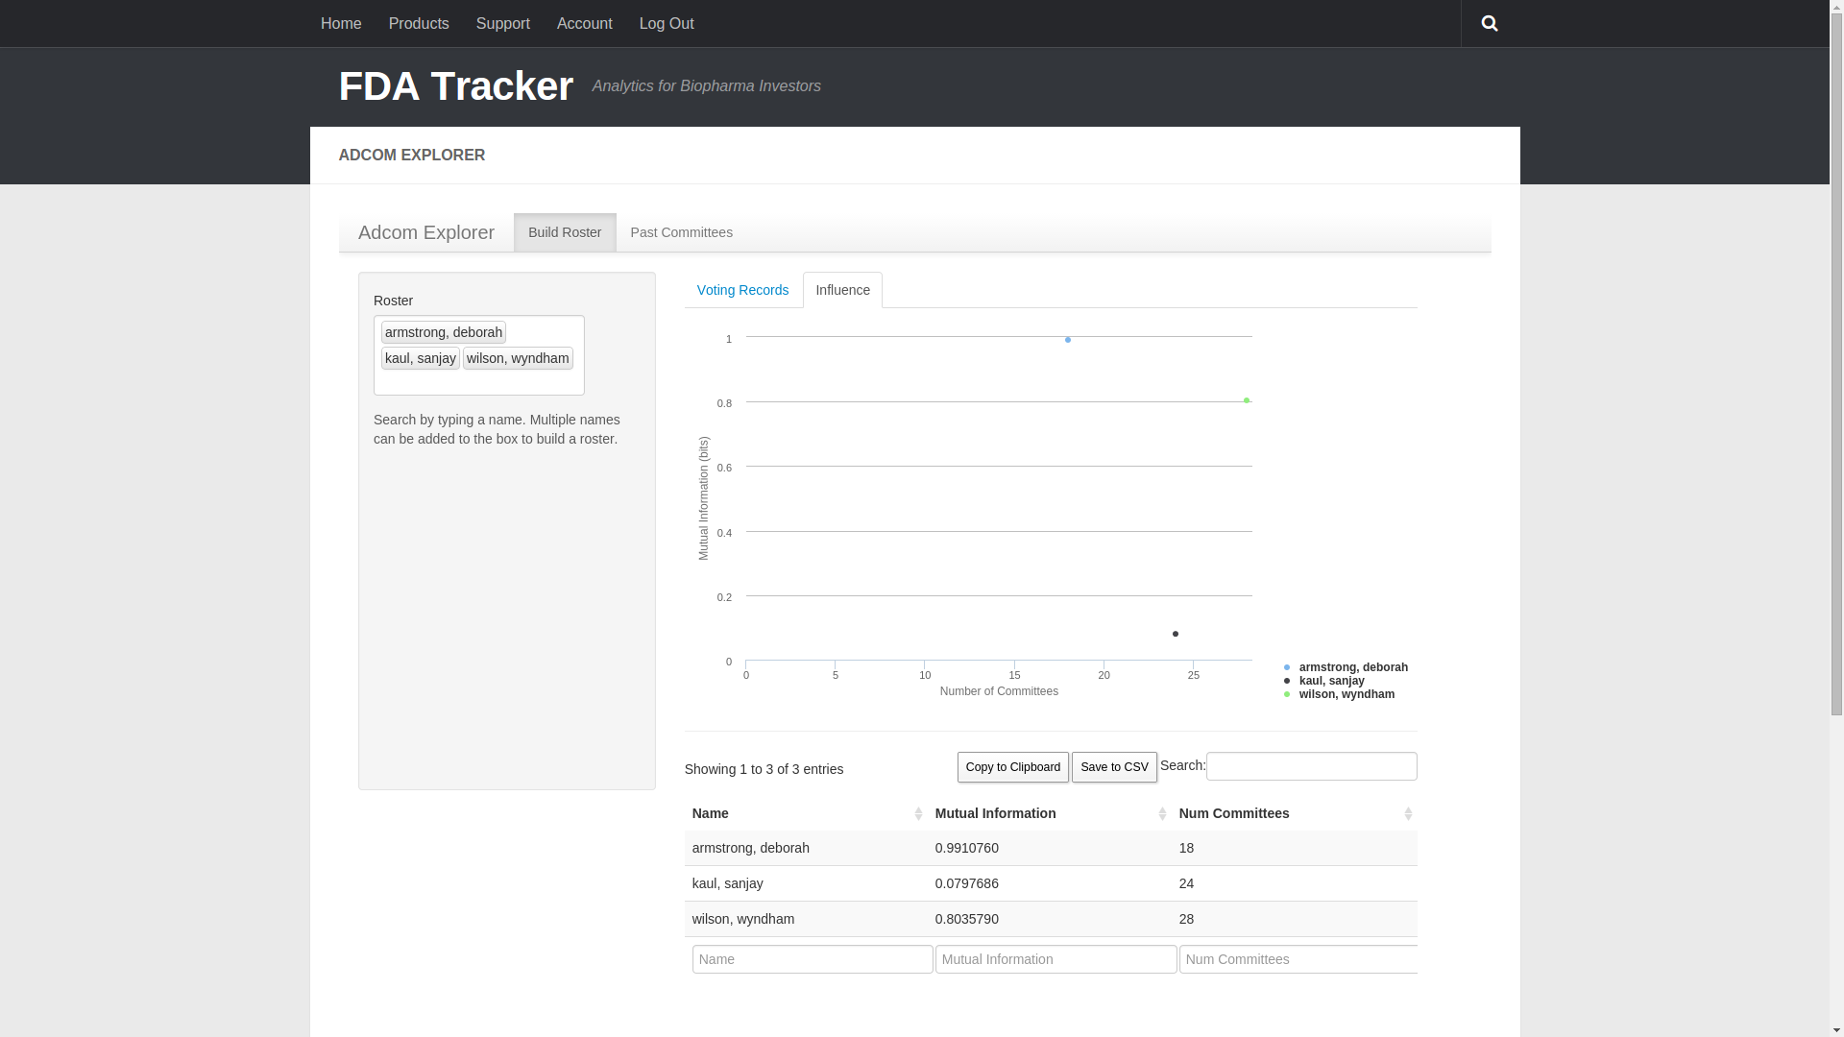Click armstrong, deborah table row name
The height and width of the screenshot is (1037, 1844).
[x=751, y=848]
